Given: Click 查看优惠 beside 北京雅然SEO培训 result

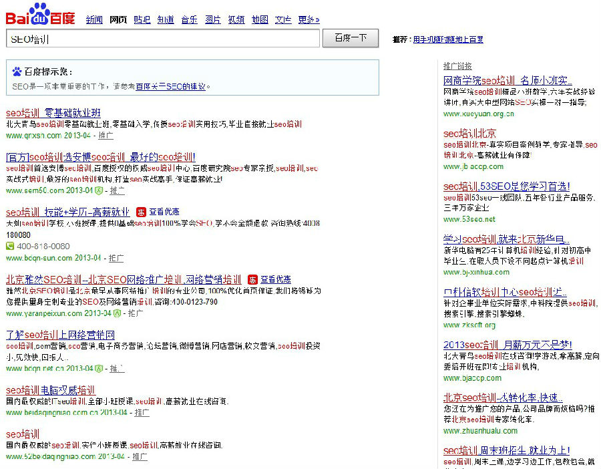Looking at the screenshot, I should (x=276, y=279).
